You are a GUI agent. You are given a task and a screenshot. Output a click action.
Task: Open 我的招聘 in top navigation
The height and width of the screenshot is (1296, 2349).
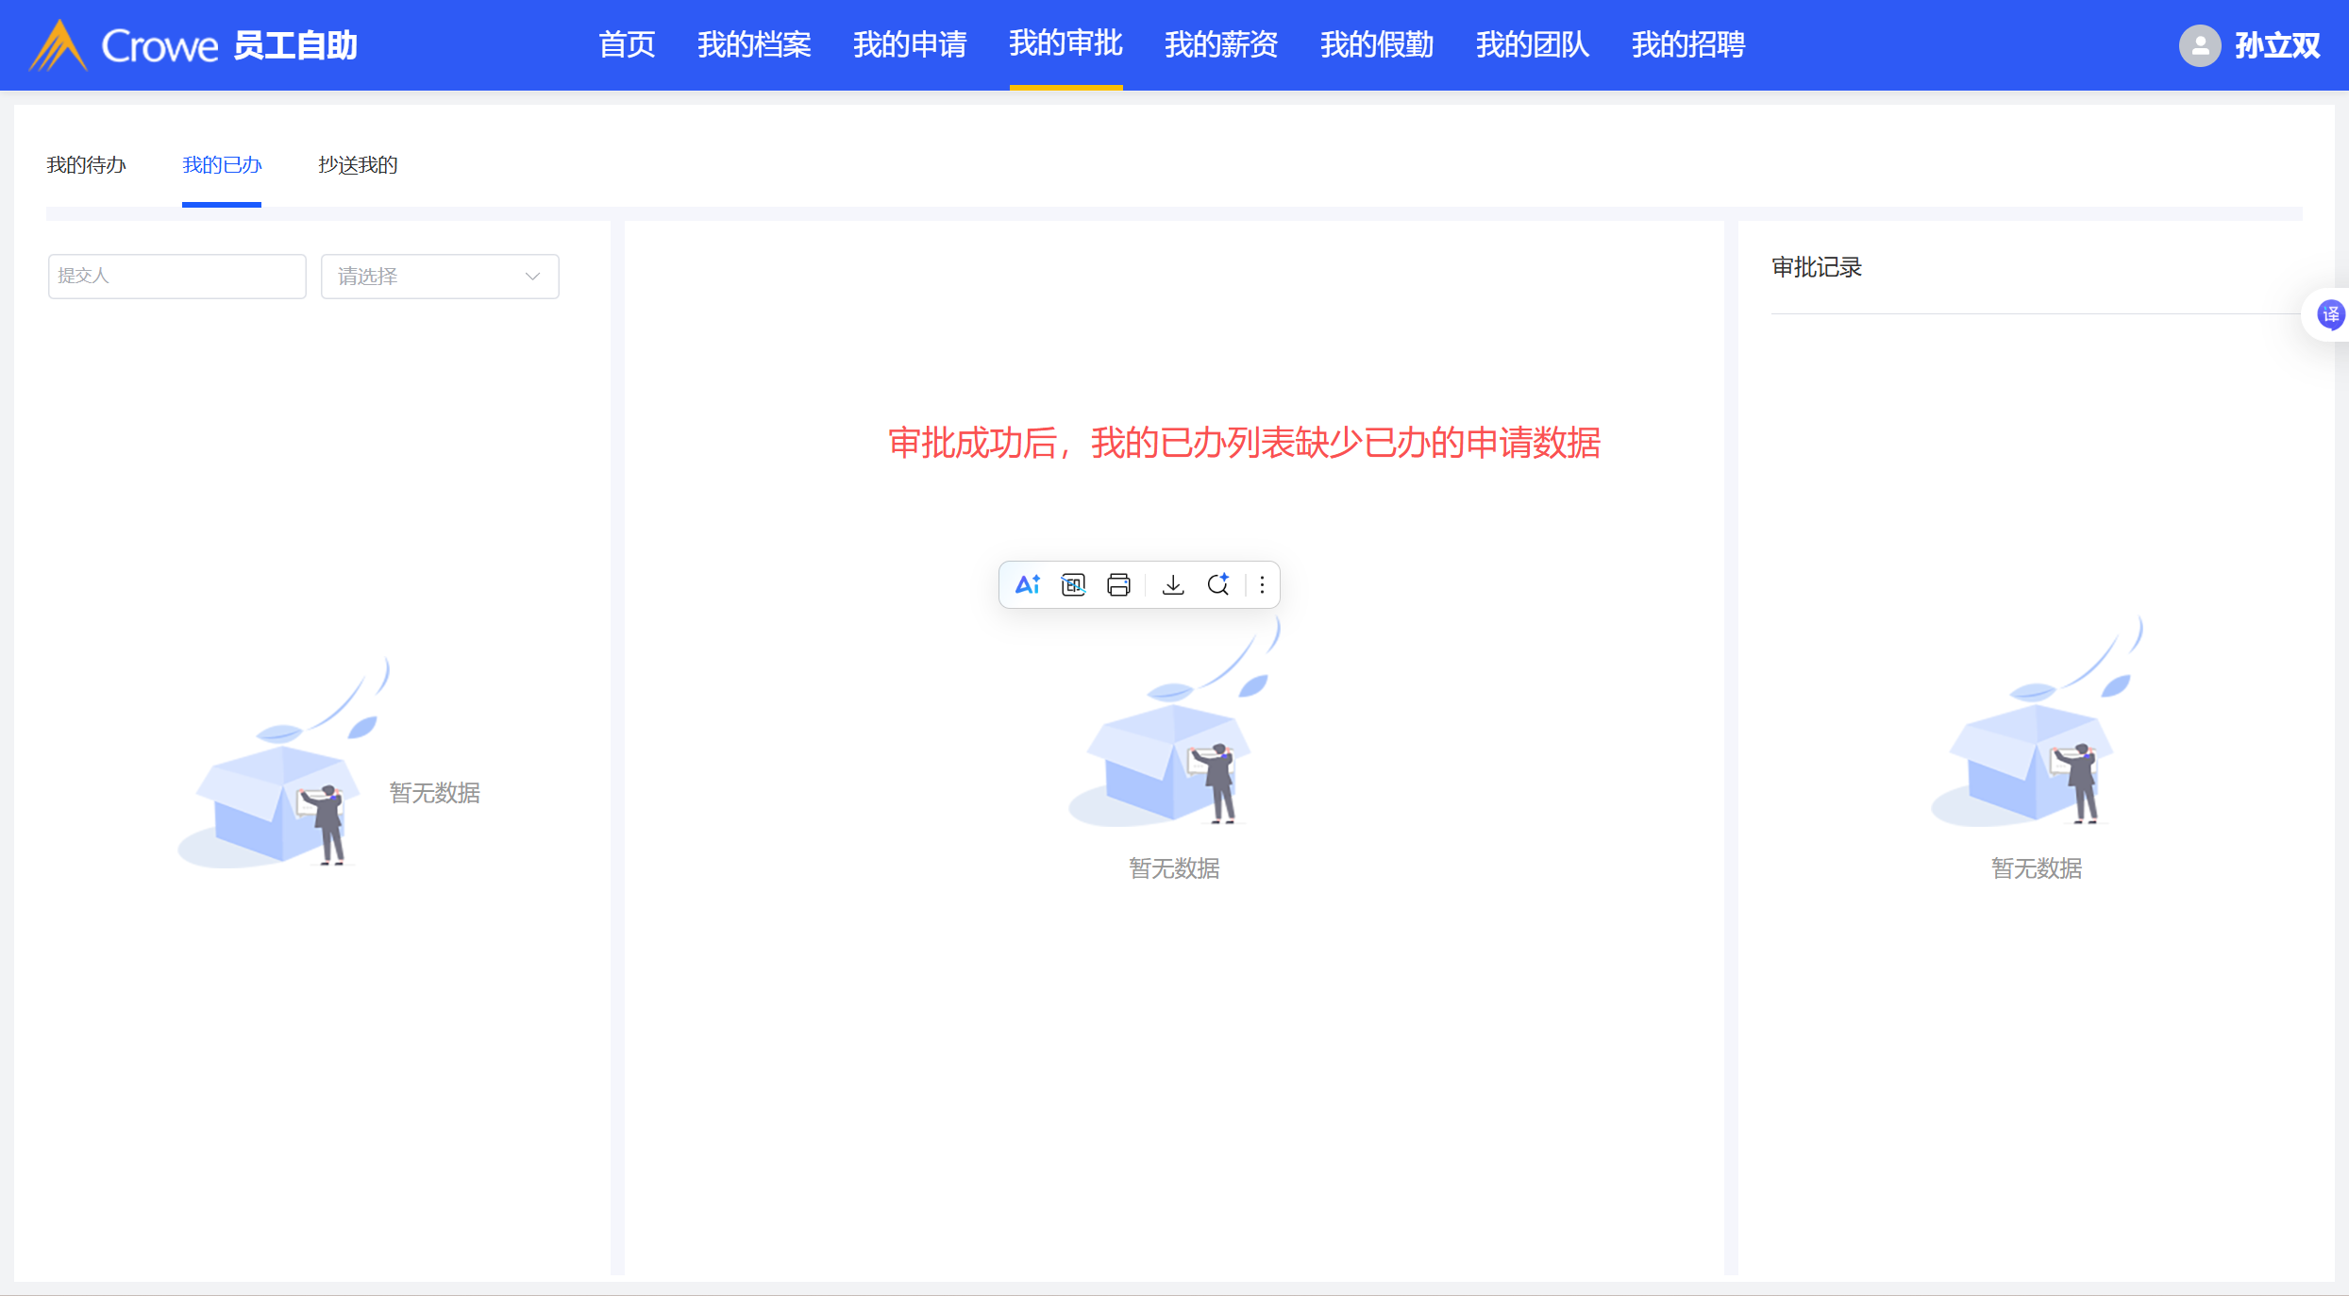[x=1688, y=44]
